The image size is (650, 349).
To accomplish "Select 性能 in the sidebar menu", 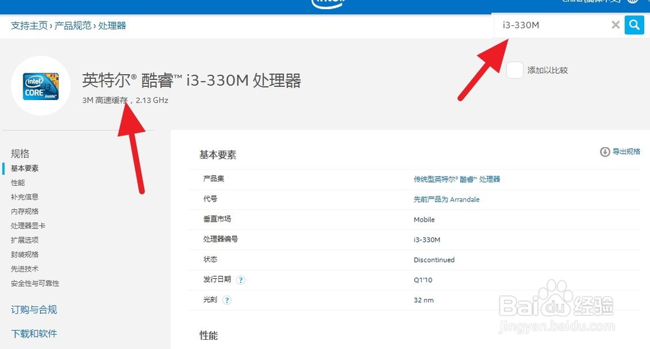I will pyautogui.click(x=18, y=183).
